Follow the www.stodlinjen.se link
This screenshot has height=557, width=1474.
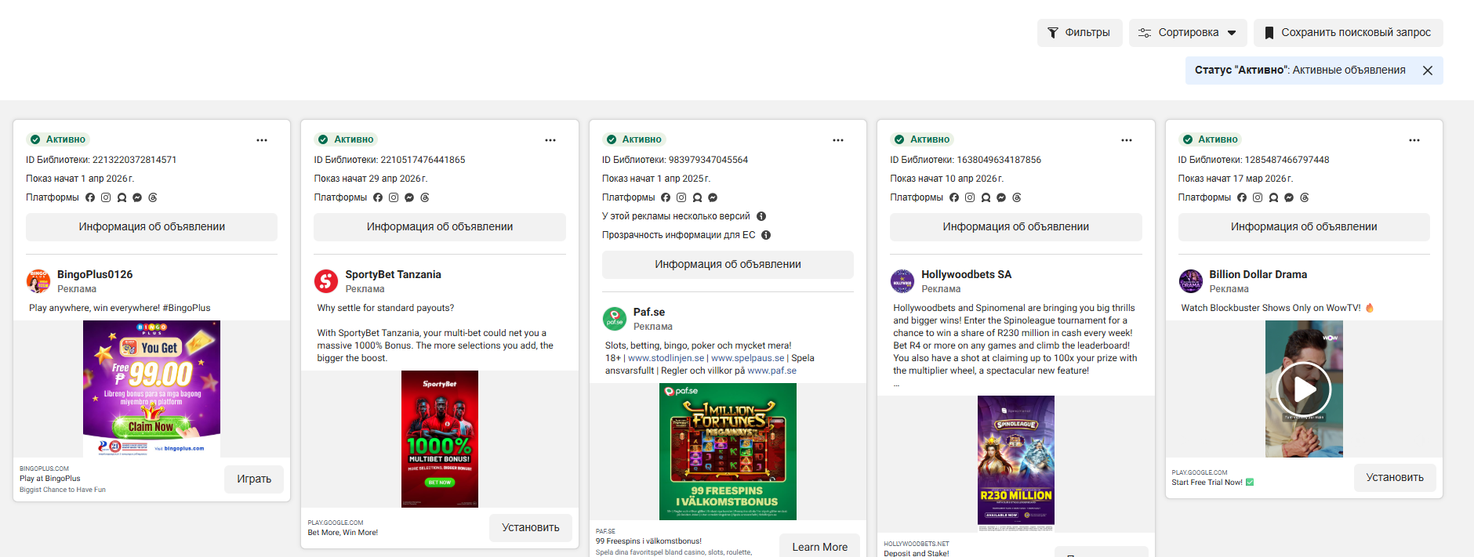666,358
